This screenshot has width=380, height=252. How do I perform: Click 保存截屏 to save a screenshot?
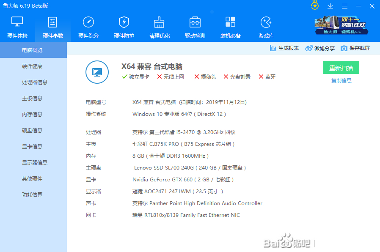(x=355, y=48)
